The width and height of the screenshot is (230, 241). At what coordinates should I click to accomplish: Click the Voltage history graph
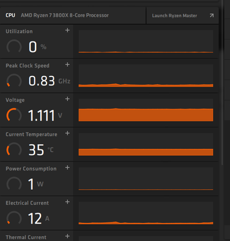(146, 110)
